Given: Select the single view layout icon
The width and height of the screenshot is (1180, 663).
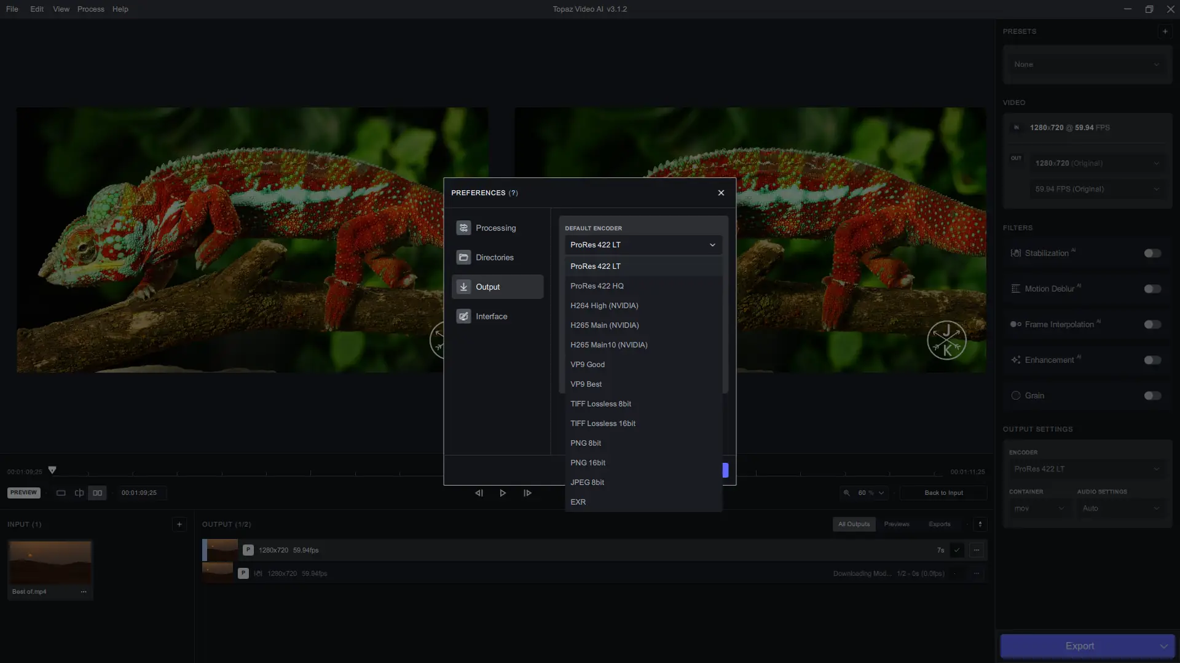Looking at the screenshot, I should [61, 493].
